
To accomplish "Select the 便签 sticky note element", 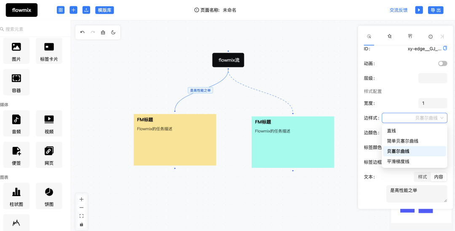I will [16, 154].
